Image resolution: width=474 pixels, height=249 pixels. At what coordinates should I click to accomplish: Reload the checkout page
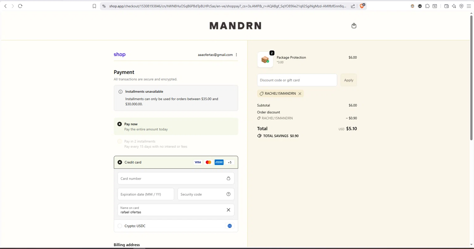[20, 6]
